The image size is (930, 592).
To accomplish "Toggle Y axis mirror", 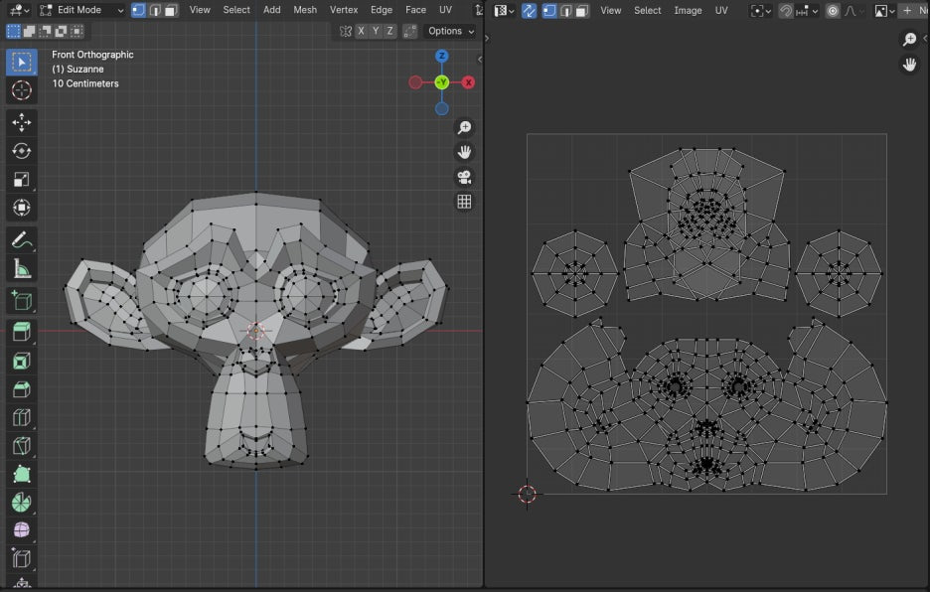I will pos(375,31).
